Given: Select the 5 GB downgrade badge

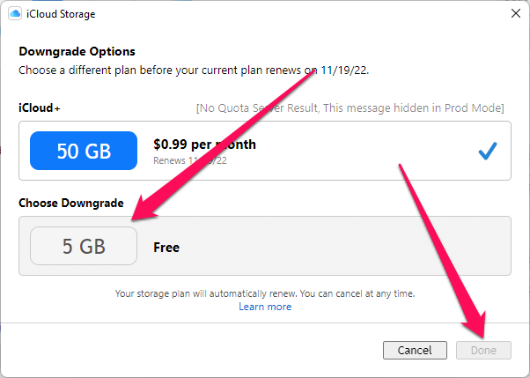Looking at the screenshot, I should [x=84, y=246].
